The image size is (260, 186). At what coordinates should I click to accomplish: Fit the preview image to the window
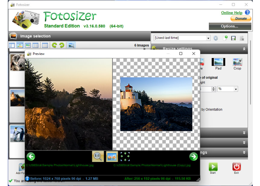pyautogui.click(x=125, y=156)
